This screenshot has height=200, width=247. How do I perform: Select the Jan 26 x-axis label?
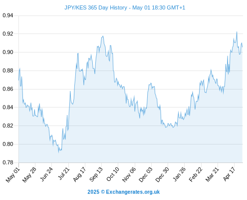179,174
